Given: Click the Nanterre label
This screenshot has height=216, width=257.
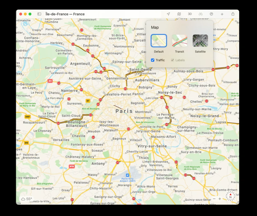Looking at the screenshot, I should tap(70, 91).
